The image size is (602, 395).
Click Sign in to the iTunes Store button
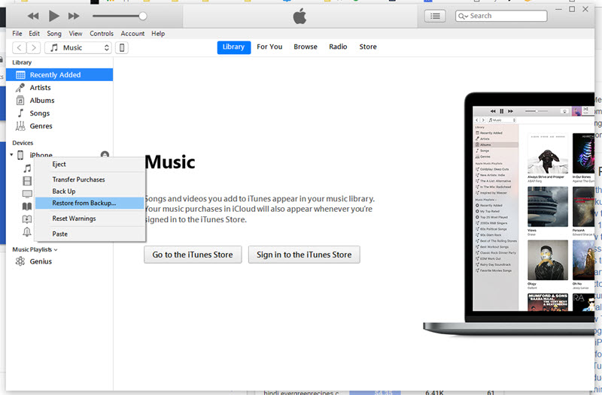(304, 255)
